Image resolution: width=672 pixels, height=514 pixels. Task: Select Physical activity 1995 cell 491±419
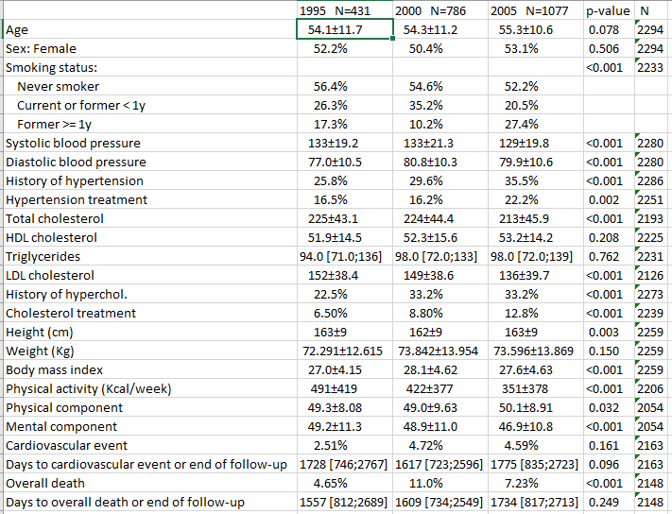pyautogui.click(x=345, y=388)
